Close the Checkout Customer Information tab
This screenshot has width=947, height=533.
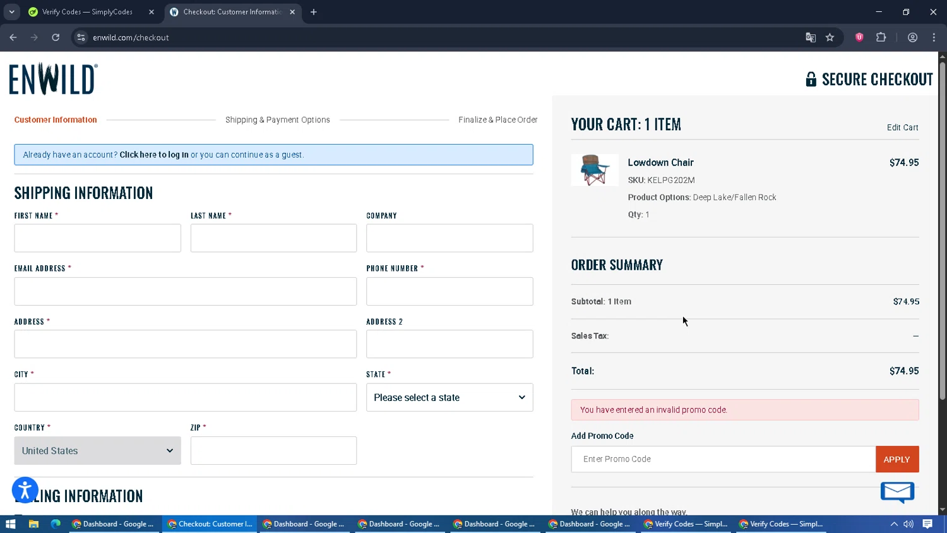coord(292,12)
